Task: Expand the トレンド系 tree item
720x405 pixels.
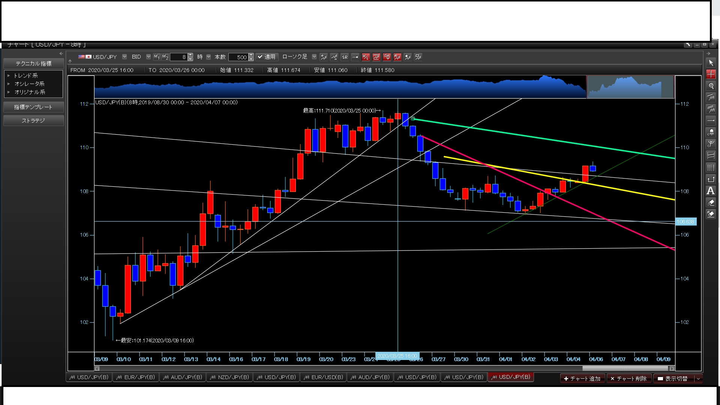Action: pos(9,76)
